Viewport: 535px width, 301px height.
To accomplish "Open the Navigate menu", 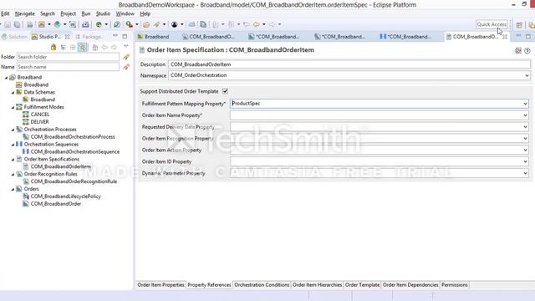I will [x=24, y=13].
